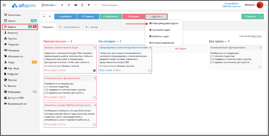Click the red Задачи overdue badge
The height and width of the screenshot is (136, 269).
(x=35, y=27)
